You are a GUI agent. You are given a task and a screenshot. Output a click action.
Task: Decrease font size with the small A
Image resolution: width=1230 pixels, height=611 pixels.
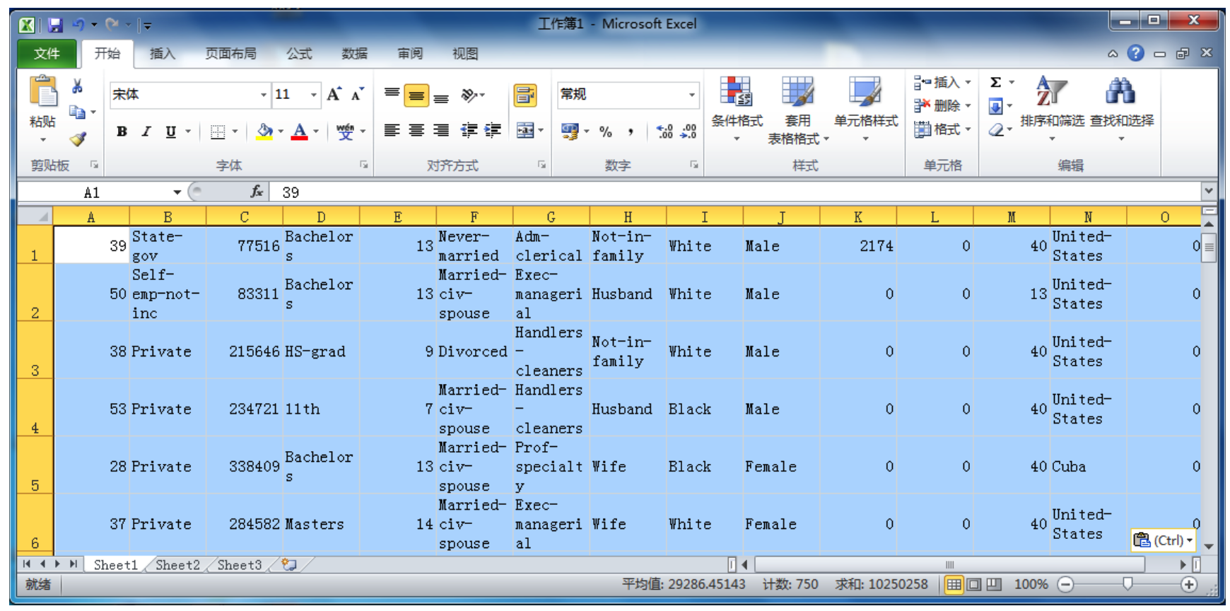point(358,94)
